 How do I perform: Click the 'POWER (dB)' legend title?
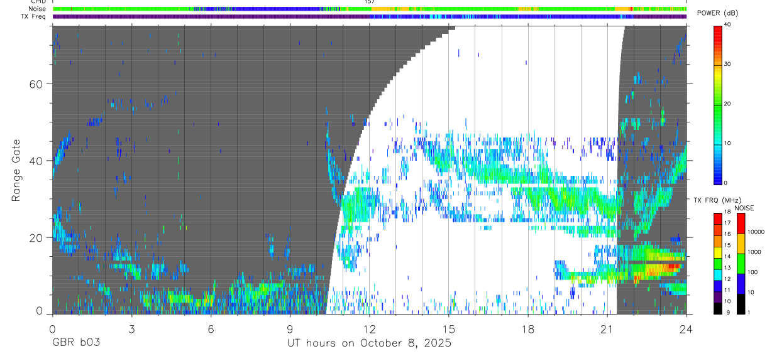[719, 13]
